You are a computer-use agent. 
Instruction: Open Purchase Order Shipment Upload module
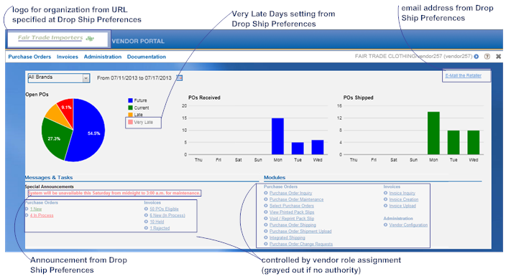pyautogui.click(x=300, y=232)
